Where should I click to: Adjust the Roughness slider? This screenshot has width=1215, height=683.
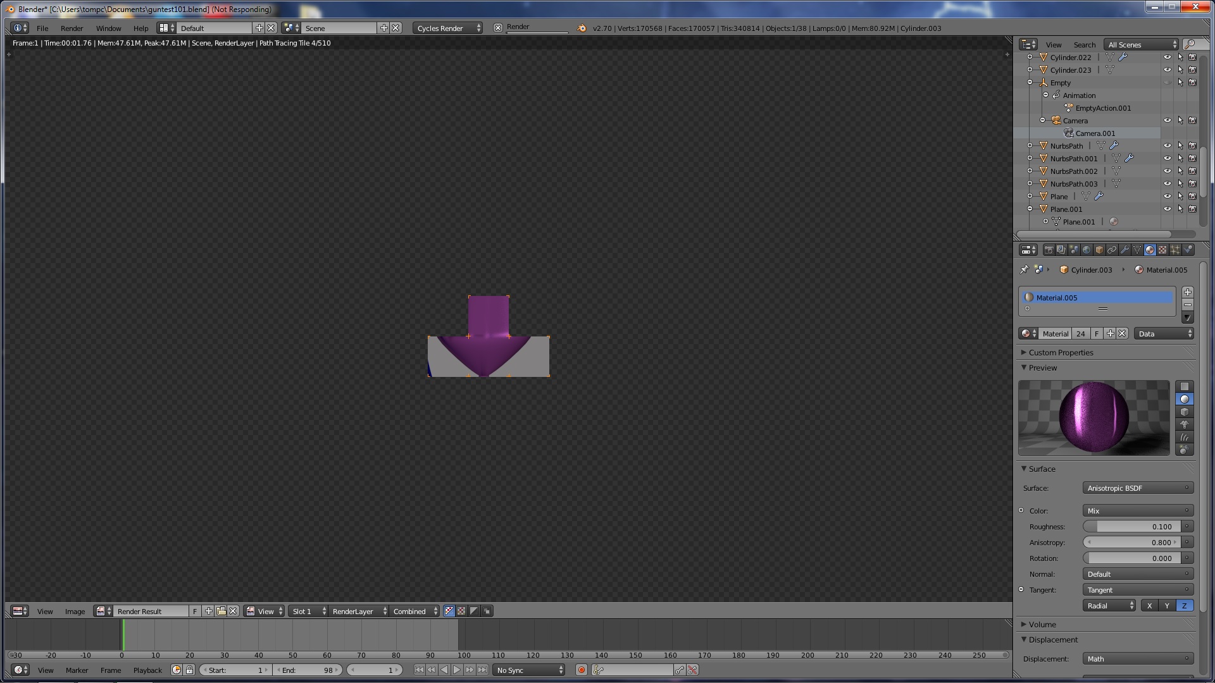(1131, 526)
